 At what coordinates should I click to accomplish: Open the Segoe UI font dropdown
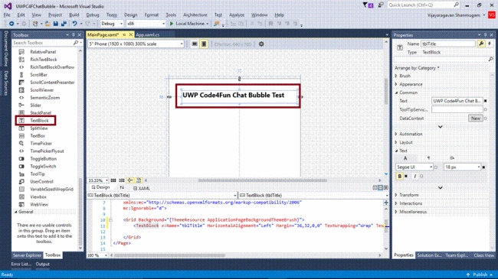click(x=414, y=167)
